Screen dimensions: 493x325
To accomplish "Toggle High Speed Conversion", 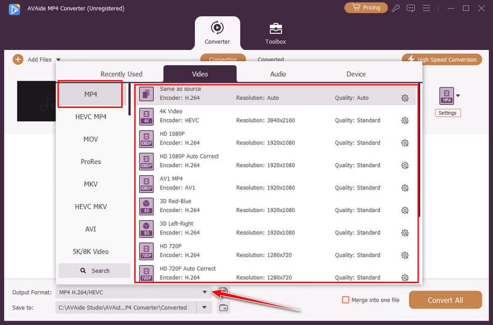I will click(x=442, y=59).
